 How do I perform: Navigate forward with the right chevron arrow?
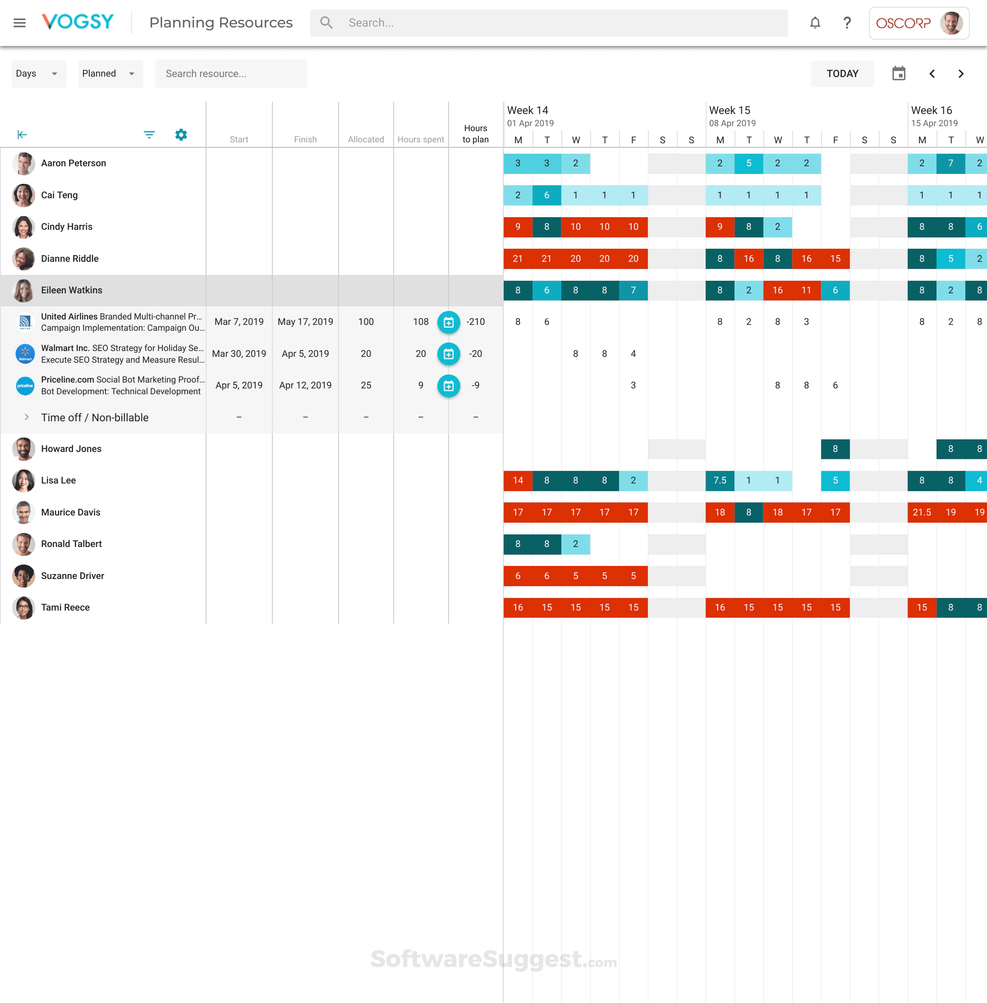962,73
